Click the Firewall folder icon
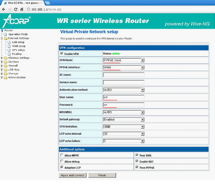 click(x=5, y=66)
